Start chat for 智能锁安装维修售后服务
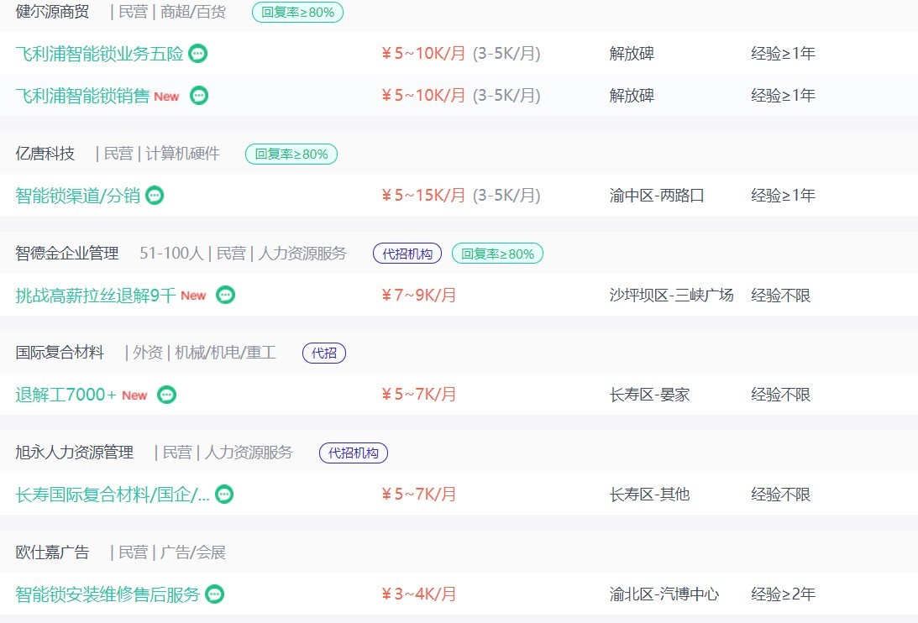This screenshot has height=623, width=918. click(x=215, y=594)
